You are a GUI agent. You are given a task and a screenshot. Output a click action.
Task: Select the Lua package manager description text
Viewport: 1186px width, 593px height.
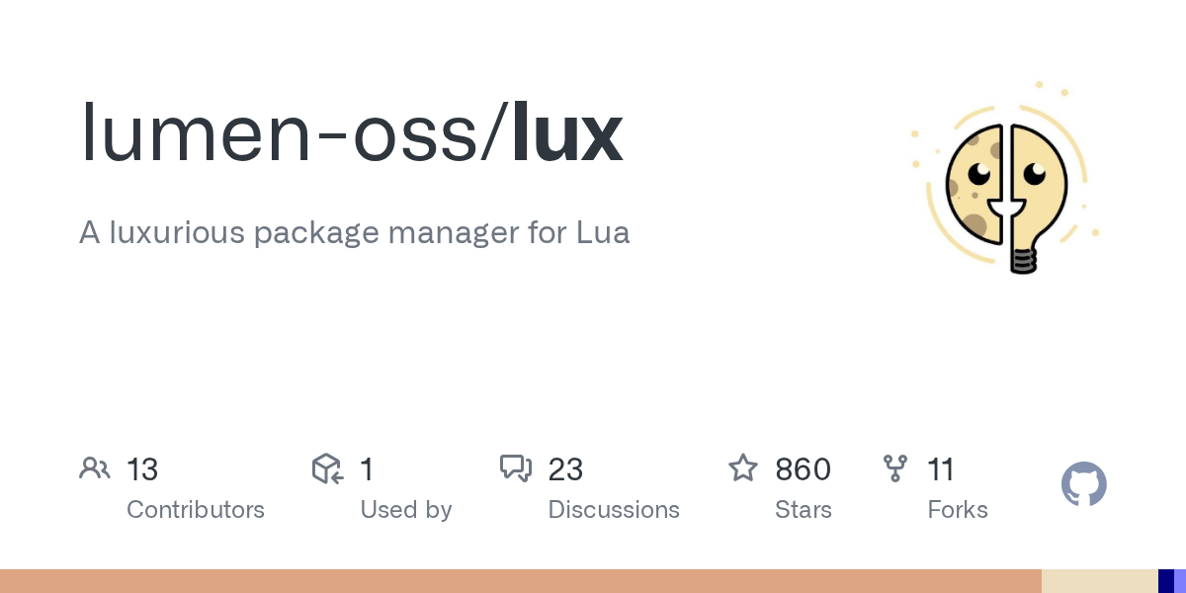pyautogui.click(x=354, y=233)
